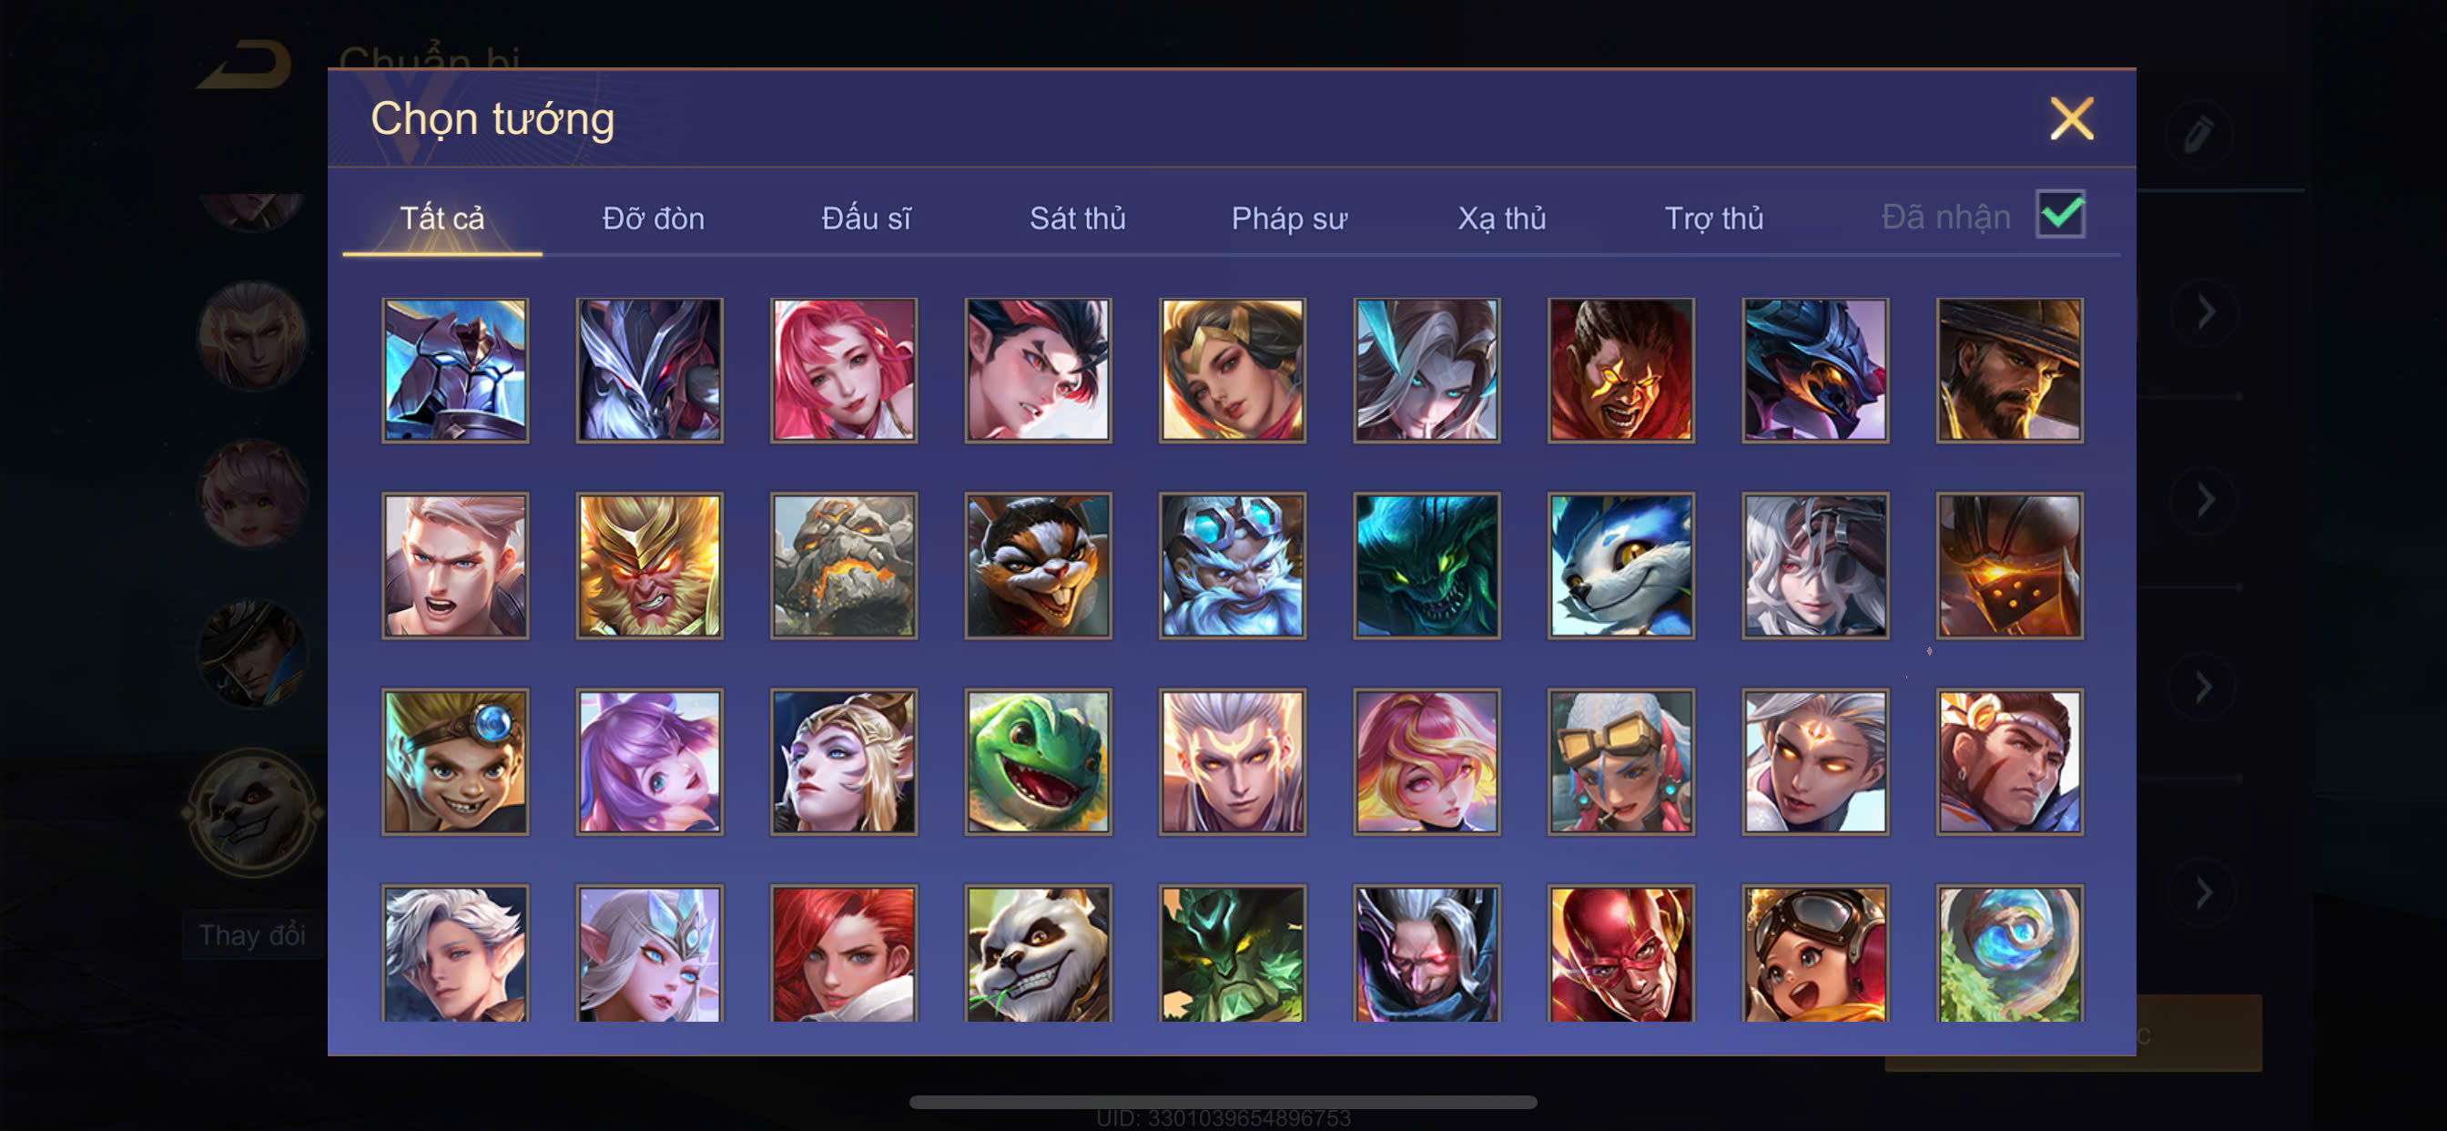Filter by the Đấu sĩ tab
This screenshot has width=2447, height=1131.
(866, 218)
